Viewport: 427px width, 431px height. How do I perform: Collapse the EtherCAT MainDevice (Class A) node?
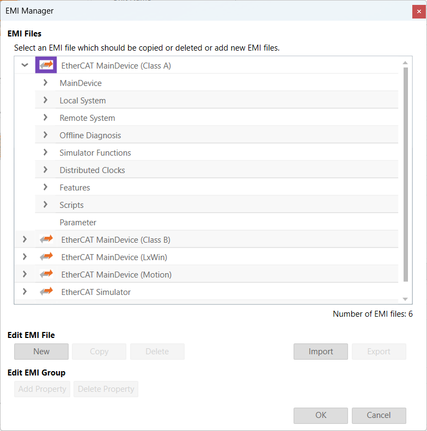tap(25, 65)
